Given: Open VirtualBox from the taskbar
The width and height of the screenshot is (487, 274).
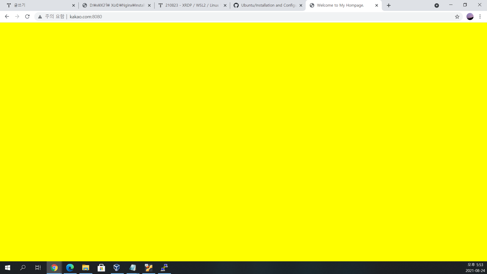Looking at the screenshot, I should click(x=117, y=268).
